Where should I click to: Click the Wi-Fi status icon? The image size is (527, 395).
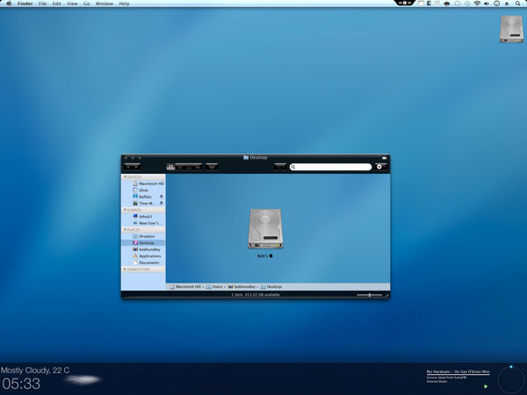[477, 4]
